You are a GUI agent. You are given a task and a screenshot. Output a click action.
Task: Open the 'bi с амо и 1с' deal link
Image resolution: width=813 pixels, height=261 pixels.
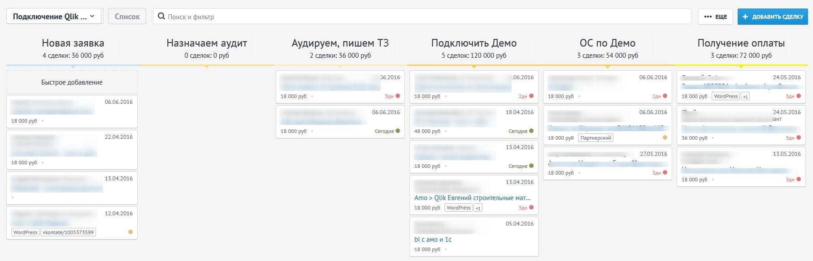coord(433,240)
